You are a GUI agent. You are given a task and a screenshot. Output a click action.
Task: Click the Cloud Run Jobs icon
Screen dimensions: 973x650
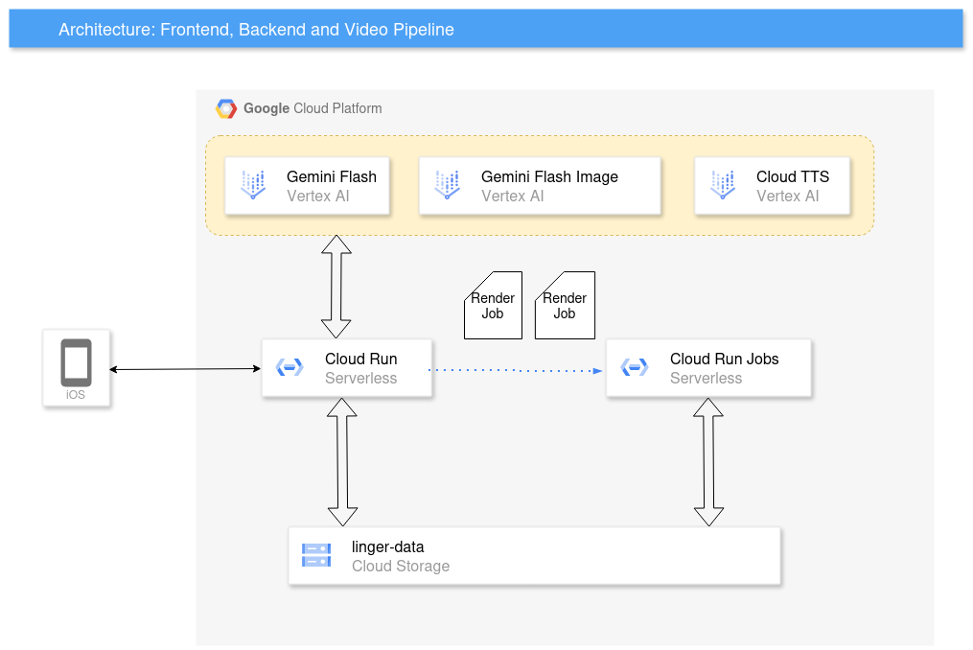pyautogui.click(x=635, y=367)
